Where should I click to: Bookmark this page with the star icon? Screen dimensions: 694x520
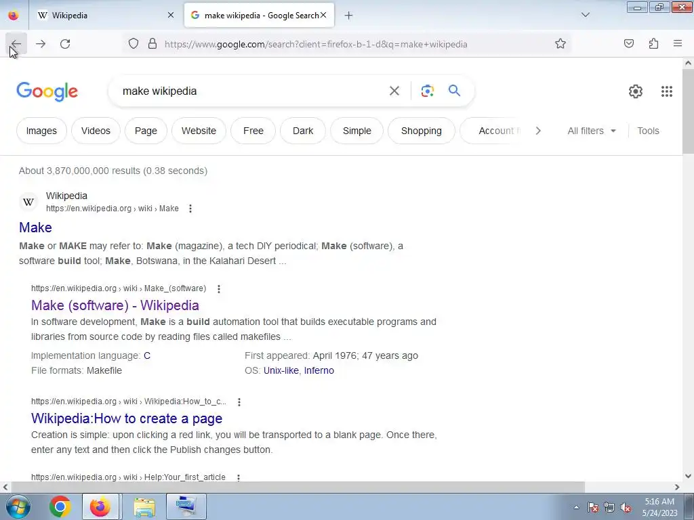pos(560,44)
